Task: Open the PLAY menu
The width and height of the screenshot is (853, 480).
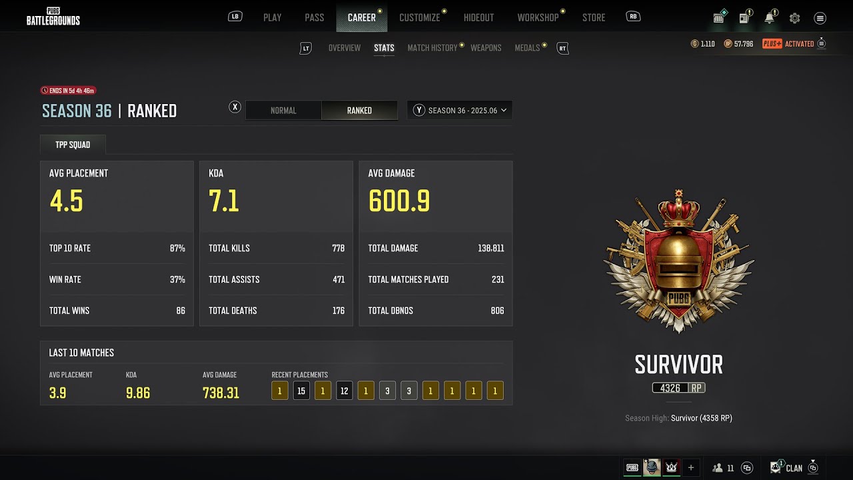Action: [273, 17]
